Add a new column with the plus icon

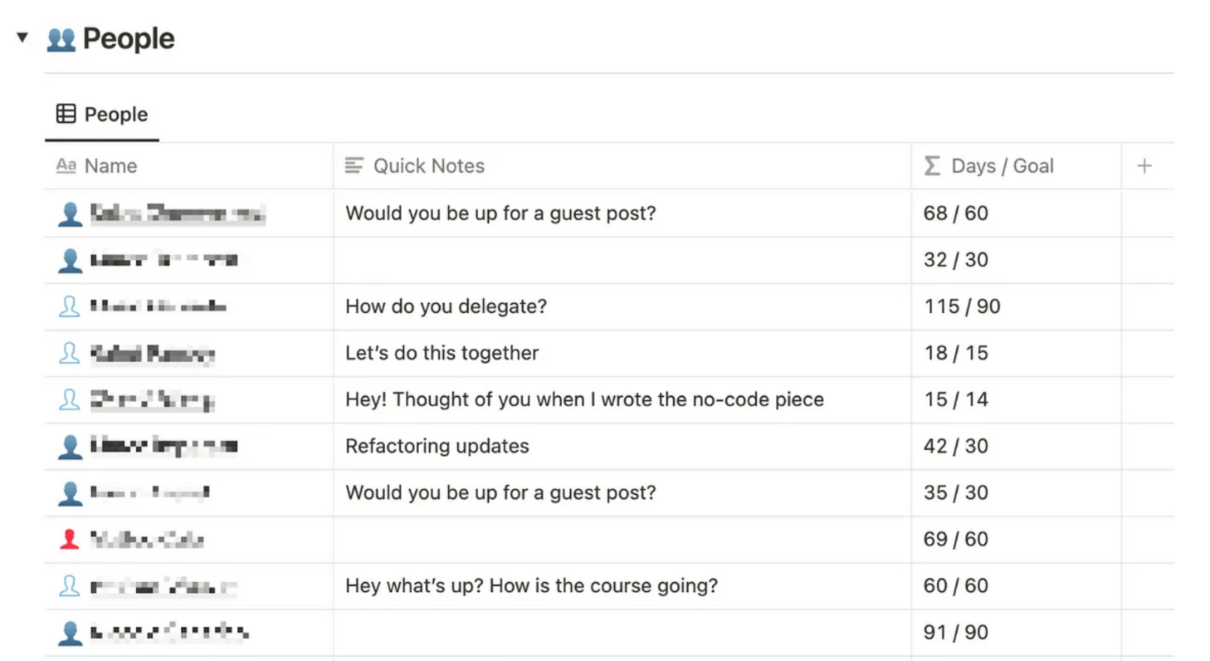click(x=1144, y=166)
